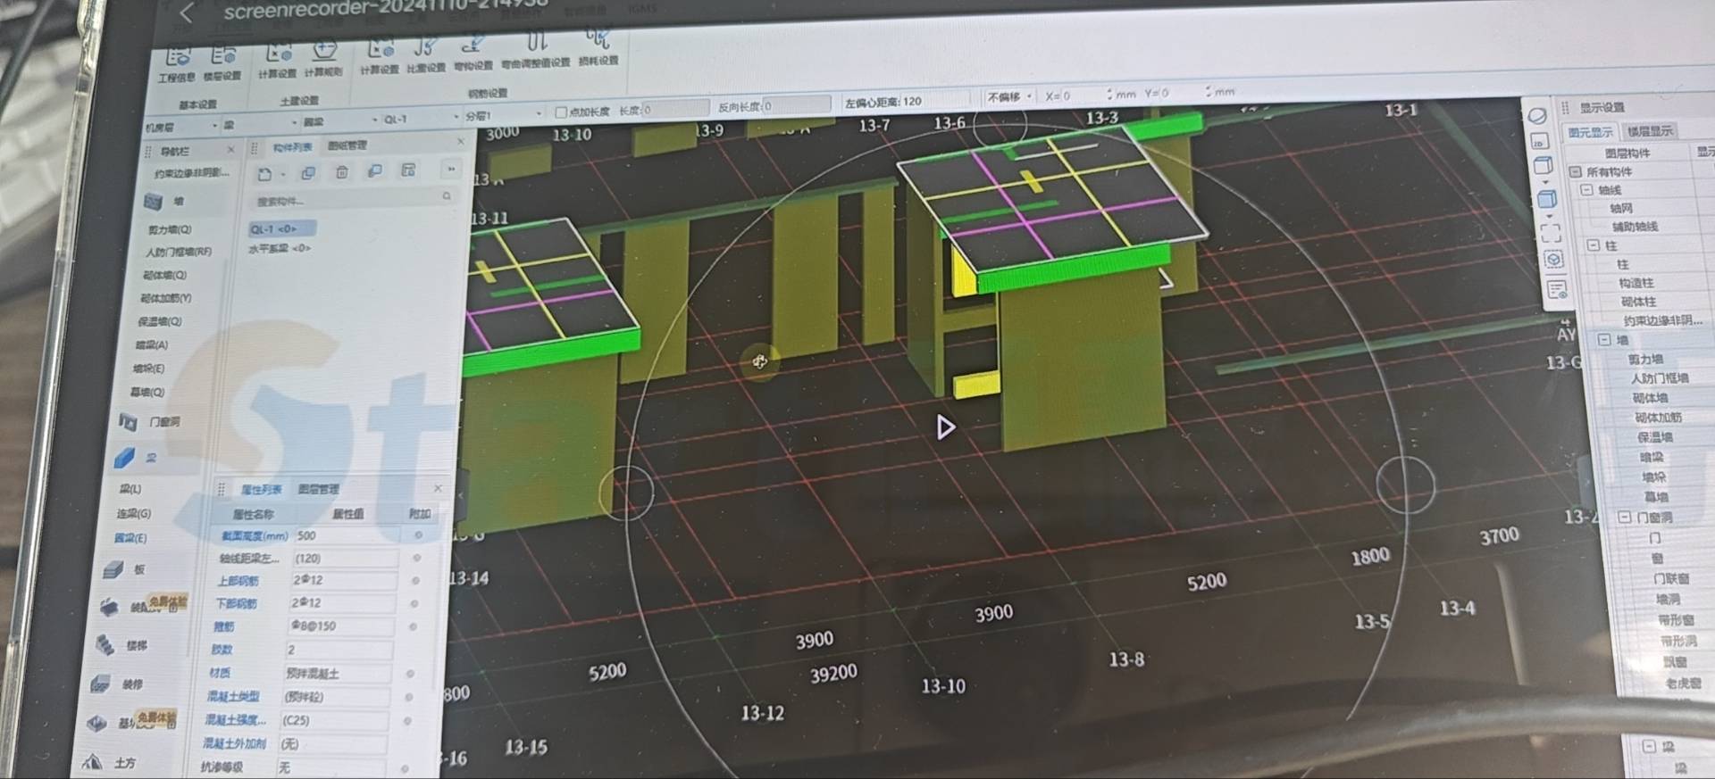Click inter-floor copy icon in 构件列表

[375, 170]
